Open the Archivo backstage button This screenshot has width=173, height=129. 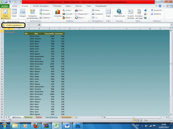click(5, 6)
